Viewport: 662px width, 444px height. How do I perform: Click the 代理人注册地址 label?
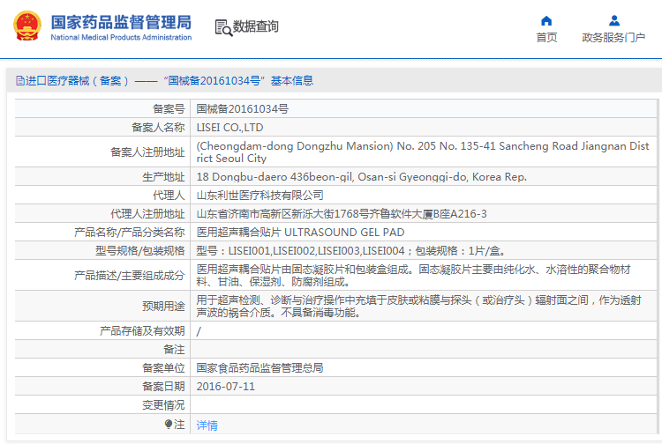[147, 213]
